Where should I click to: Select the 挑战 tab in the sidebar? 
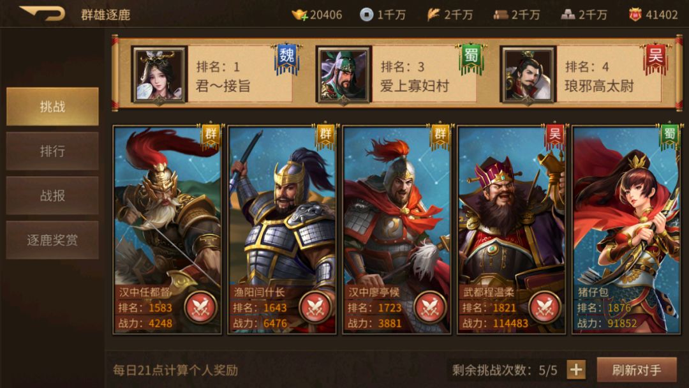[x=52, y=107]
